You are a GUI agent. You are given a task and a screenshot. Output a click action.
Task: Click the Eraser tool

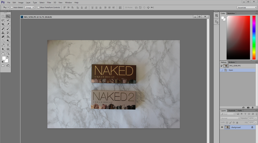pyautogui.click(x=3, y=37)
